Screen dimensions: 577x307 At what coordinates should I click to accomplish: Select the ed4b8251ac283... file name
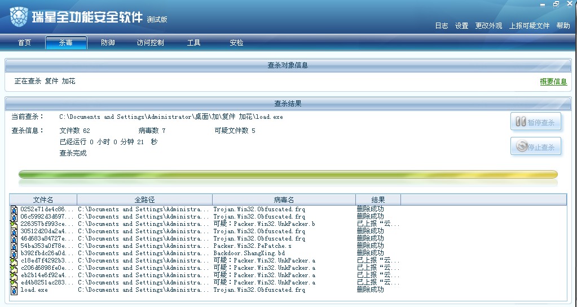coord(47,283)
